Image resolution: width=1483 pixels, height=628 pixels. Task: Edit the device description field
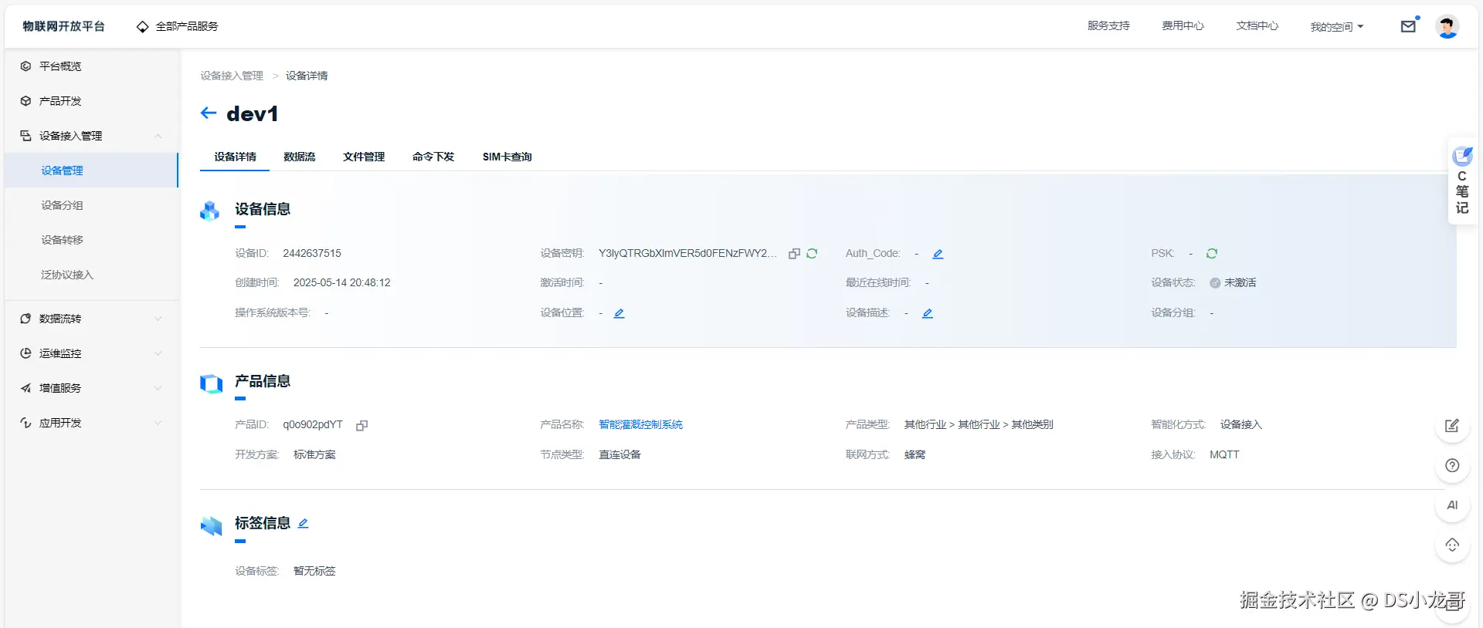coord(928,313)
